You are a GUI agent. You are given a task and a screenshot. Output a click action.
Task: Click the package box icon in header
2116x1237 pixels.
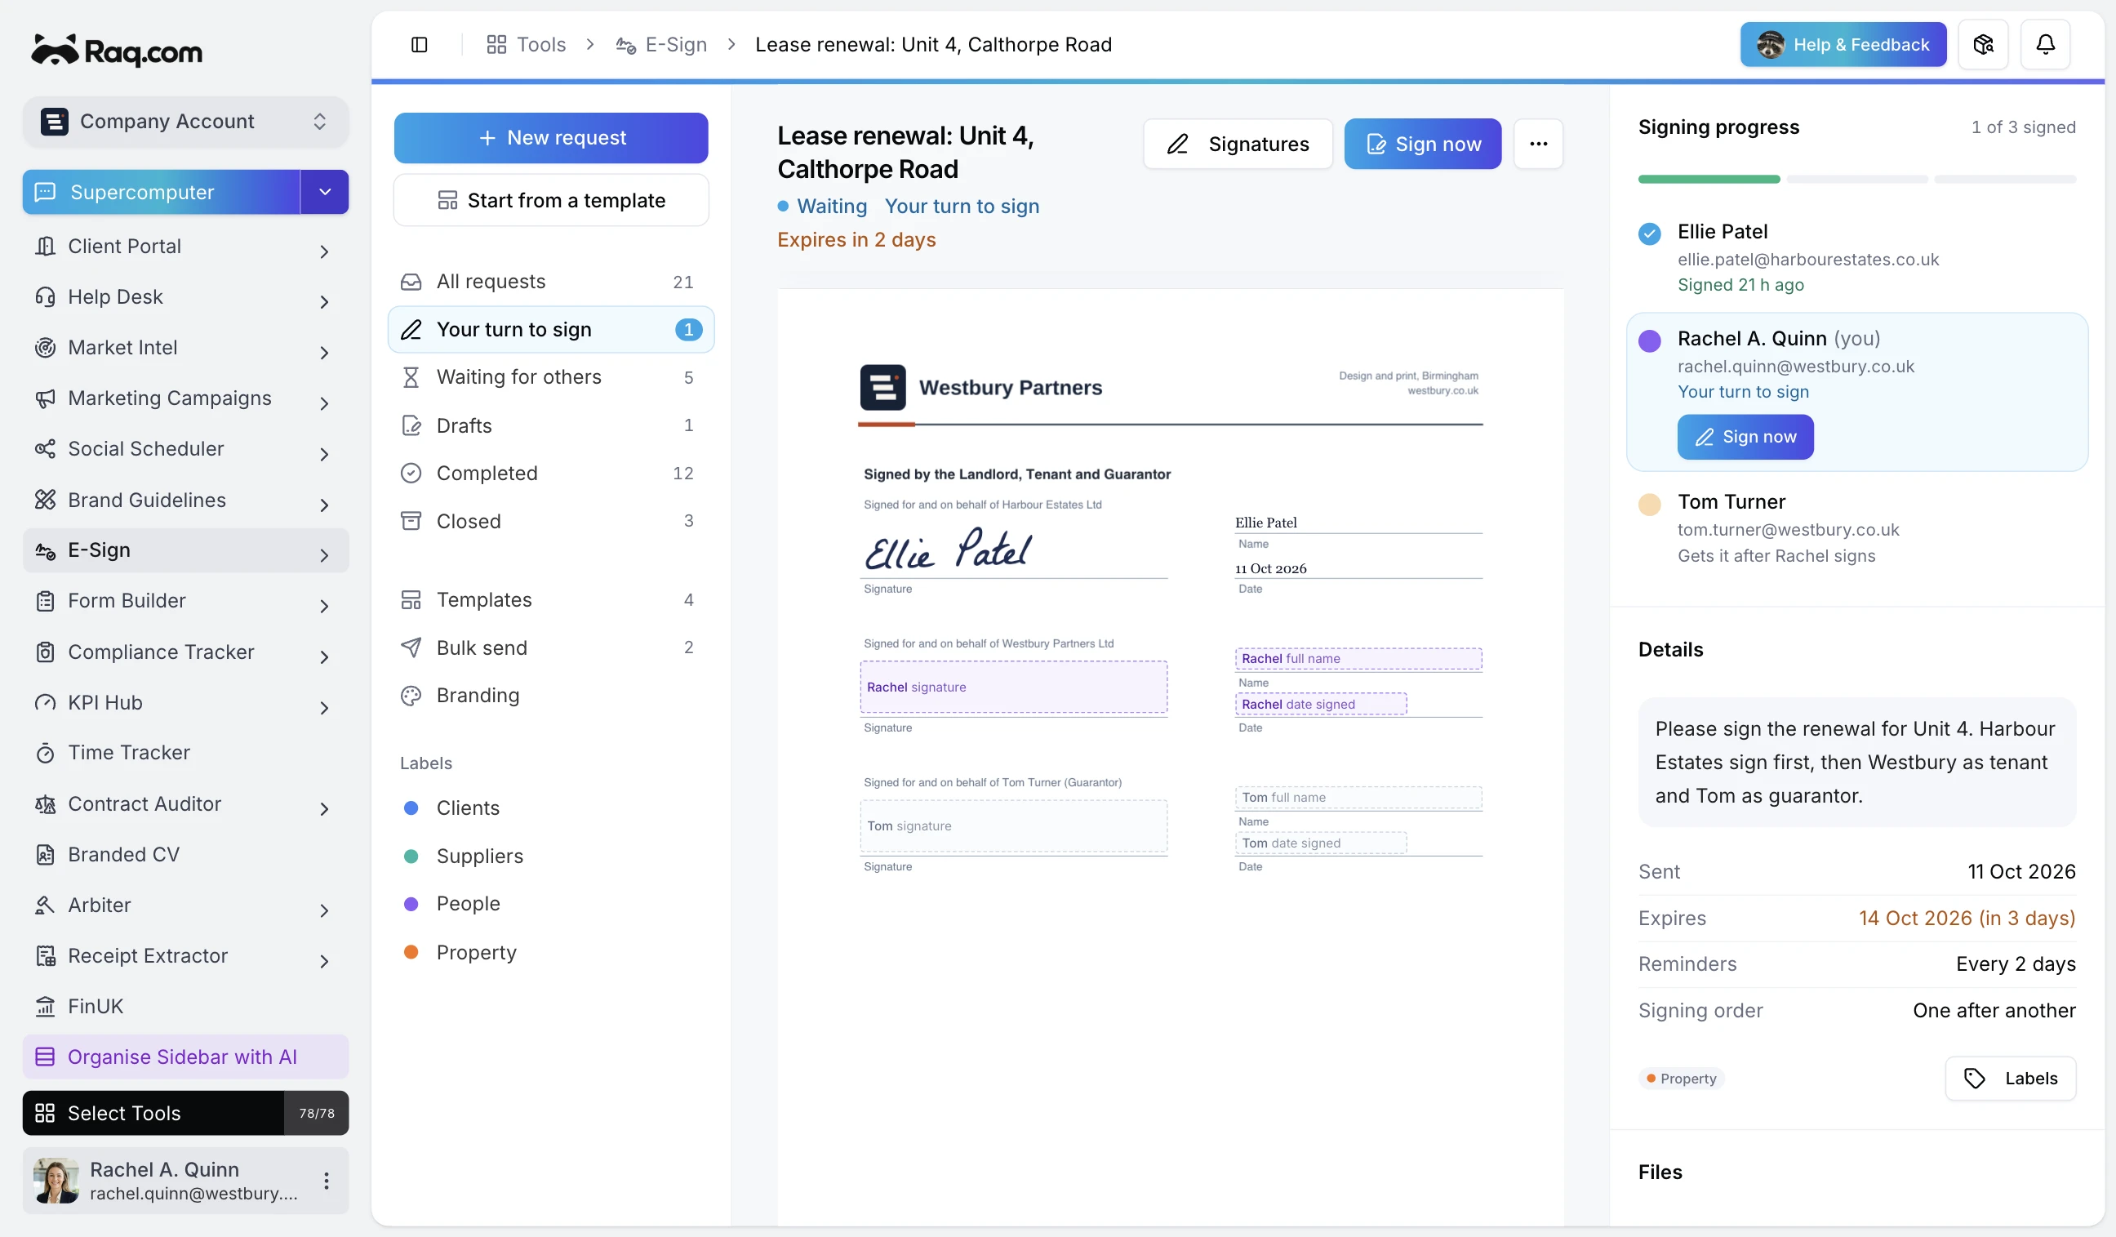point(1983,45)
